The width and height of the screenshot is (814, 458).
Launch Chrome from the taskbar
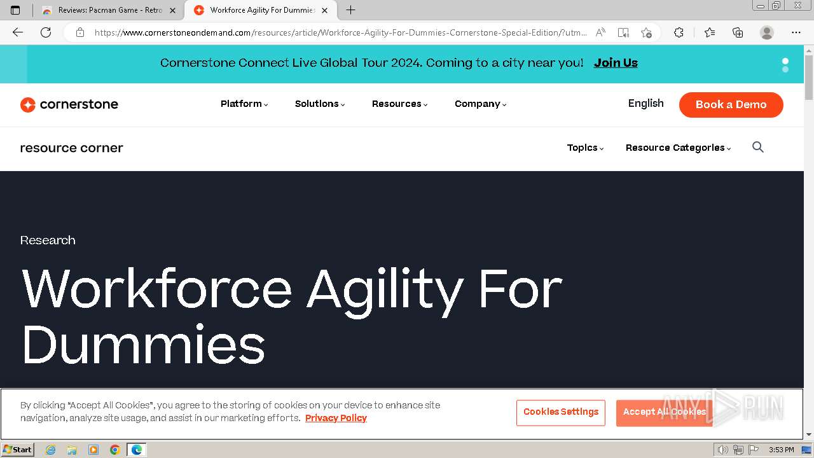coord(115,450)
